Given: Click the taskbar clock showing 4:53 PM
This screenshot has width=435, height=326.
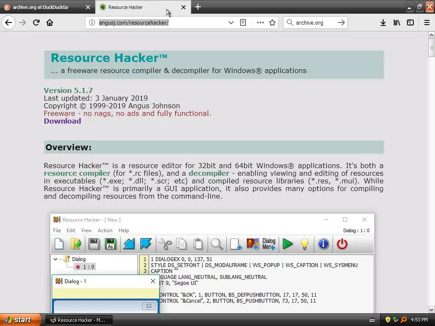Looking at the screenshot, I should [x=419, y=320].
